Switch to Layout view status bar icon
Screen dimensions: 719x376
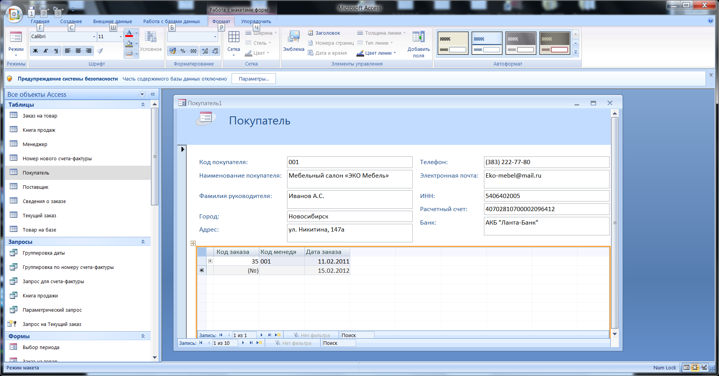695,368
